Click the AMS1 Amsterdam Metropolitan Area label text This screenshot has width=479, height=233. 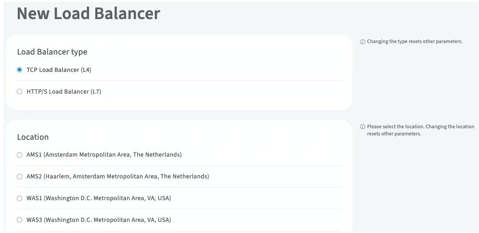pos(104,155)
